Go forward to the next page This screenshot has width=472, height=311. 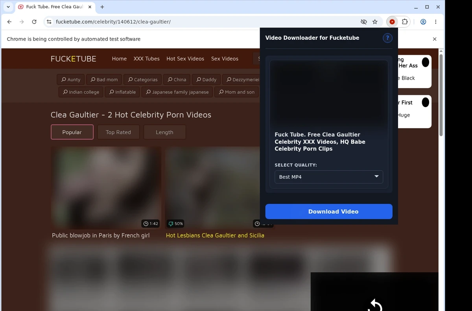22,22
